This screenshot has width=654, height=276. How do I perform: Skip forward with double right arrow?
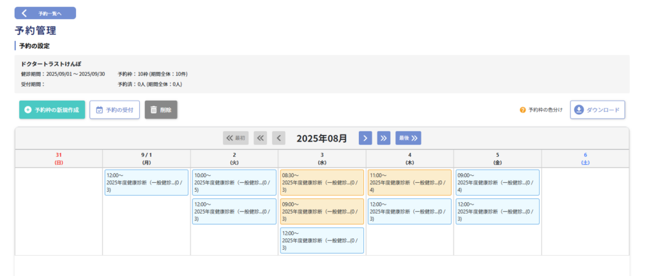pyautogui.click(x=383, y=138)
